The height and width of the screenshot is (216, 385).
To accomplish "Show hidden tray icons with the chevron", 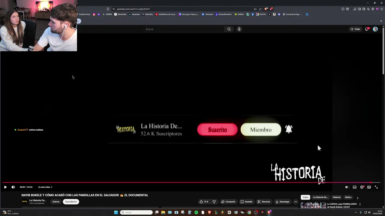I will click(x=356, y=212).
